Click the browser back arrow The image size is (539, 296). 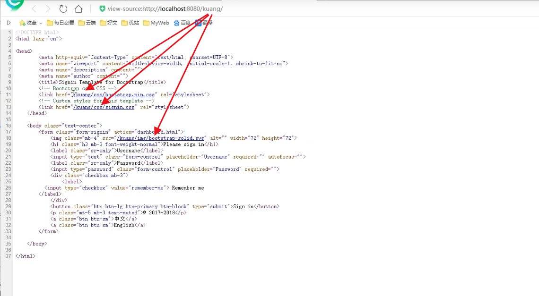[34, 8]
